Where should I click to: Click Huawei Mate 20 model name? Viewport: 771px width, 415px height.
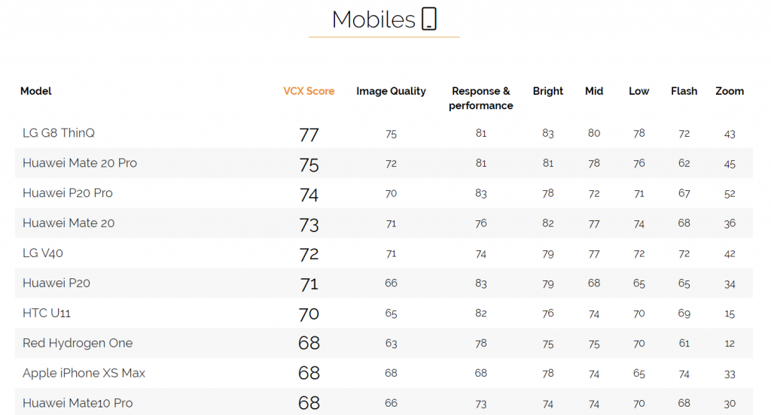tap(69, 223)
